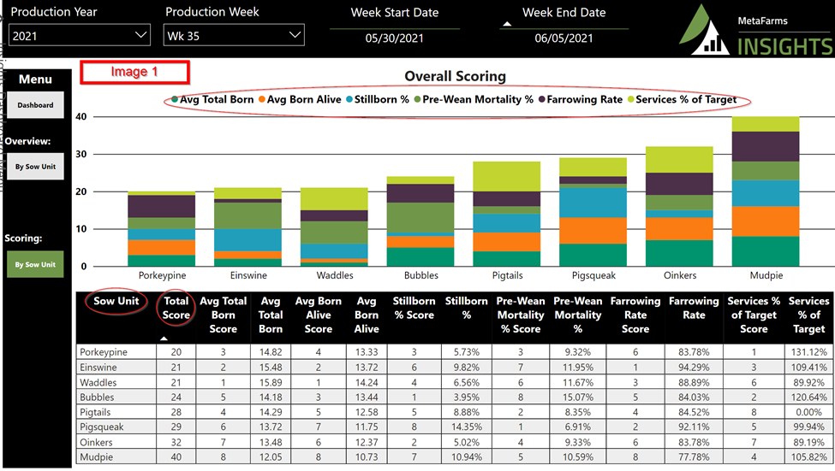835x471 pixels.
Task: Click Avg Born Alive Score column header
Action: click(319, 315)
